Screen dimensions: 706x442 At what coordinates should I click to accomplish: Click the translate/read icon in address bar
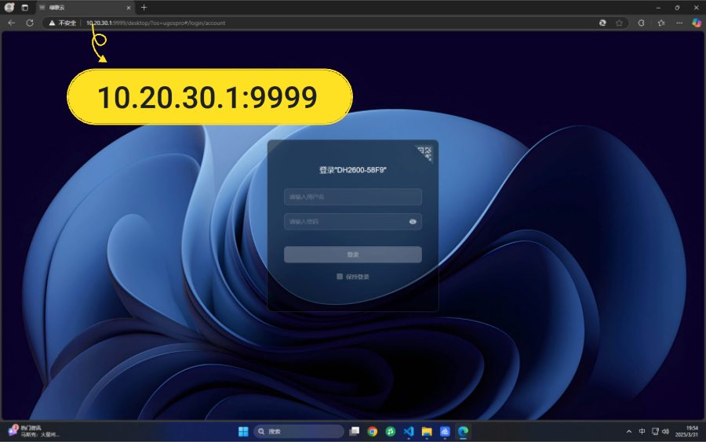tap(602, 23)
